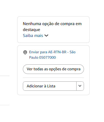Image resolution: width=104 pixels, height=122 pixels.
Task: Click the opções de compra pill button
Action: [x=53, y=69]
